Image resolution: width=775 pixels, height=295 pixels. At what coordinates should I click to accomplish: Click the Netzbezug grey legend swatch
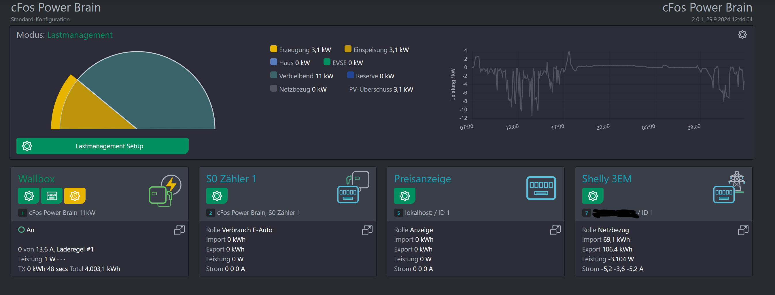(273, 88)
